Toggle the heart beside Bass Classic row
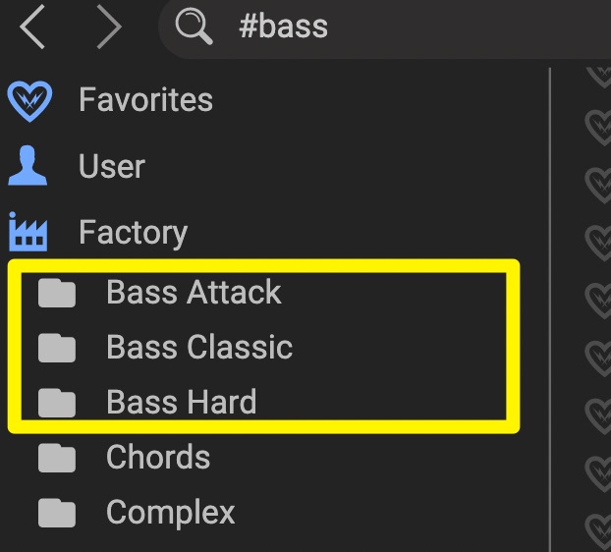The height and width of the screenshot is (552, 611). point(598,352)
